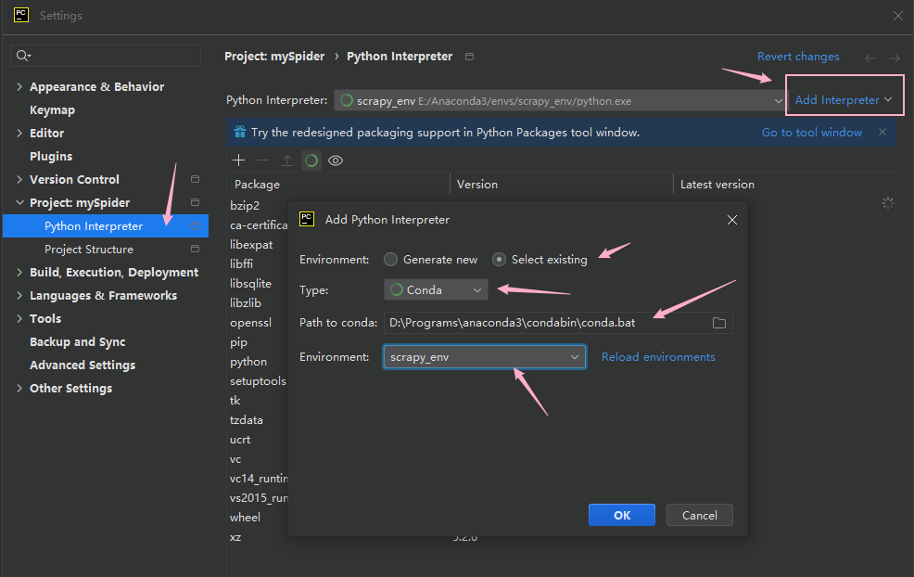This screenshot has width=914, height=577.
Task: Click the Project: mySpider breadcrumb
Action: [274, 57]
